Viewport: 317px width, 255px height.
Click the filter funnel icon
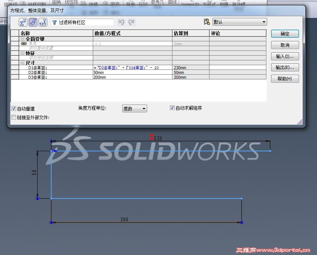[54, 22]
